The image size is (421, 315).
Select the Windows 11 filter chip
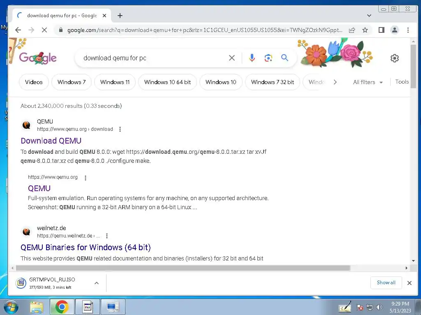tap(115, 82)
